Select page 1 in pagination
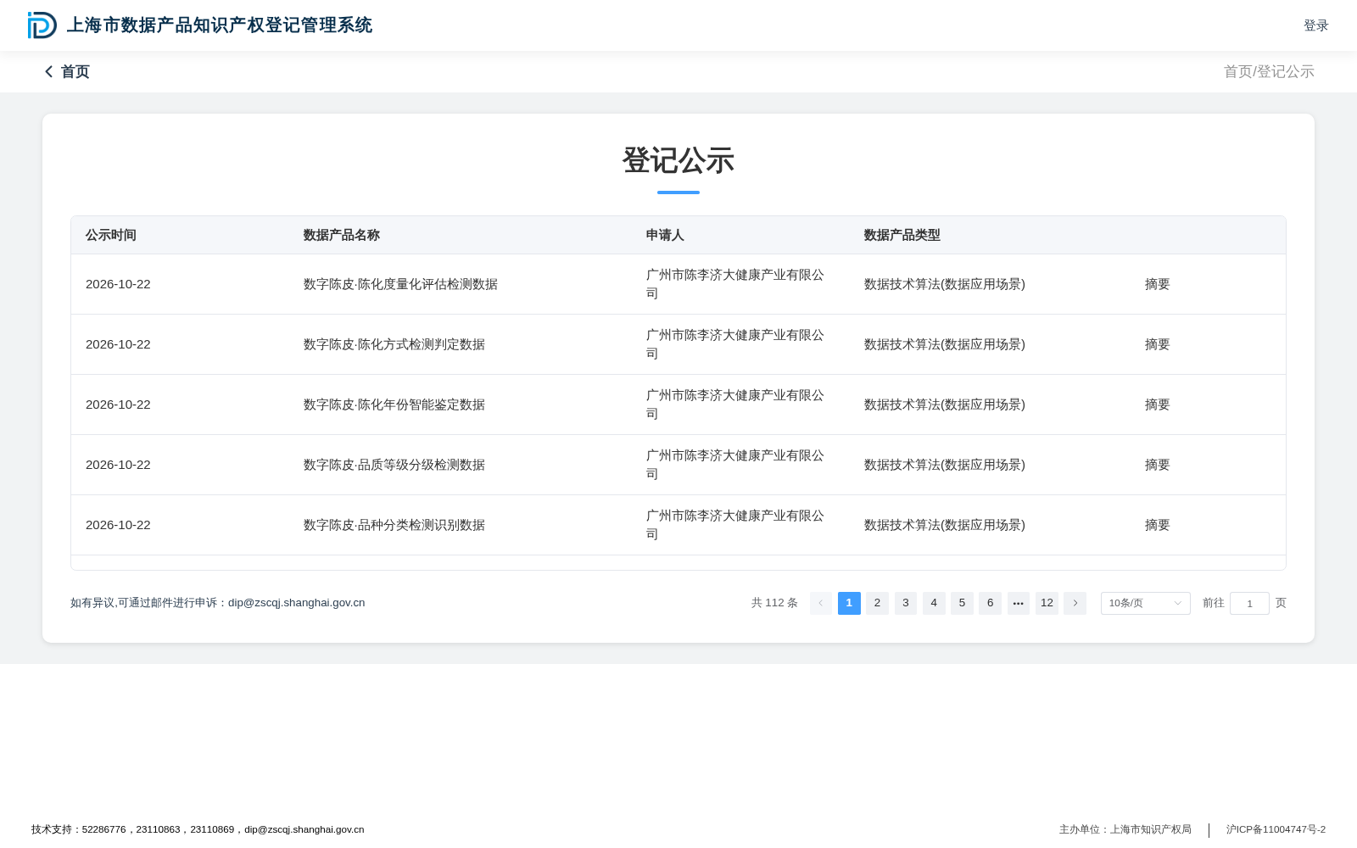Viewport: 1357px width, 848px height. 849,603
